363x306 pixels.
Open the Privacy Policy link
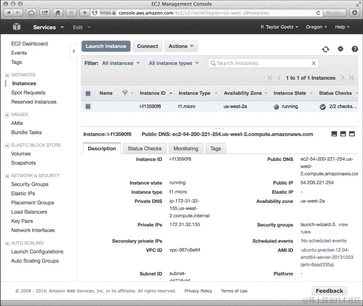(198, 291)
